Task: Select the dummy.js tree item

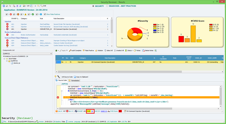Action: click(x=17, y=63)
